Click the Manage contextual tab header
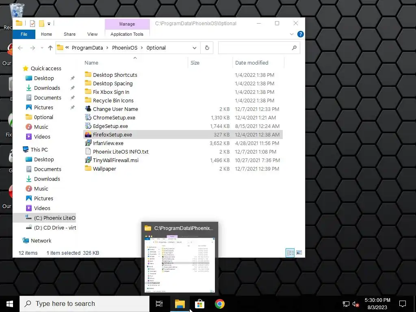 127,24
